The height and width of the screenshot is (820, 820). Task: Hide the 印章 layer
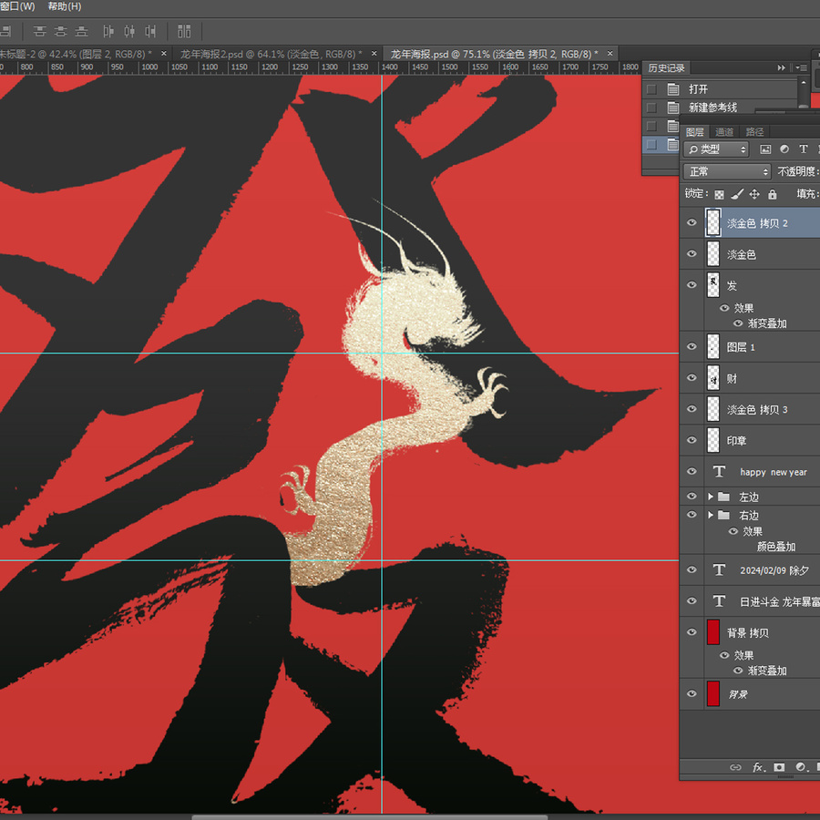click(x=692, y=440)
